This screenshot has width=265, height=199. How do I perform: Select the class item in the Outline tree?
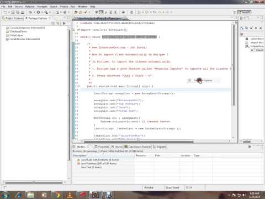255,46
